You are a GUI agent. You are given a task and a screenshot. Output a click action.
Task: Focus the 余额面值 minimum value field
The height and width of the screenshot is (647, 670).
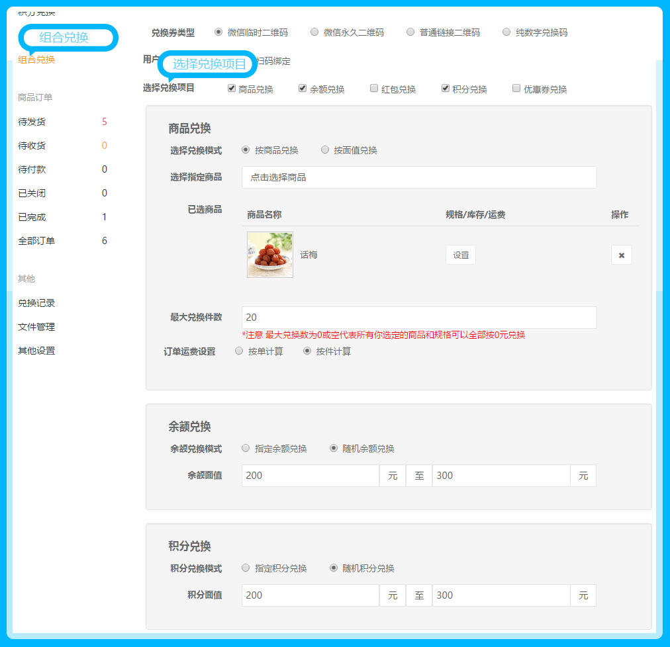point(310,476)
